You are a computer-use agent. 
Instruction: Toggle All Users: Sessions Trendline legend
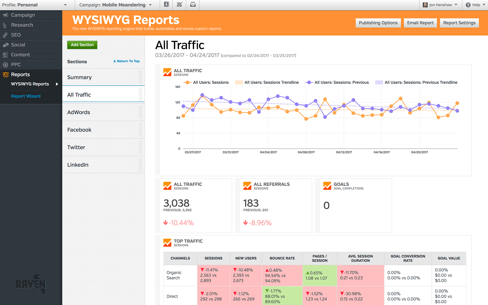tap(267, 82)
